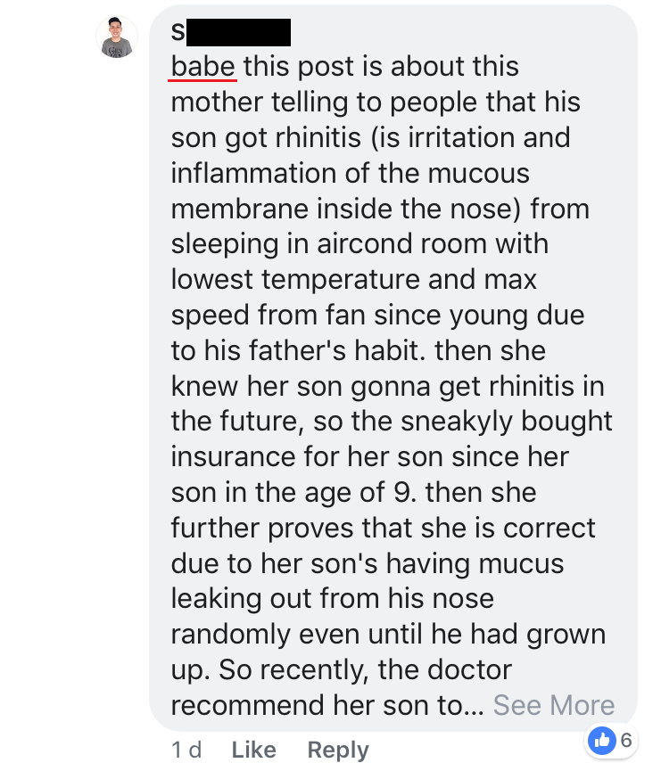
Task: Click the underlined "babe" mention
Action: coord(203,67)
